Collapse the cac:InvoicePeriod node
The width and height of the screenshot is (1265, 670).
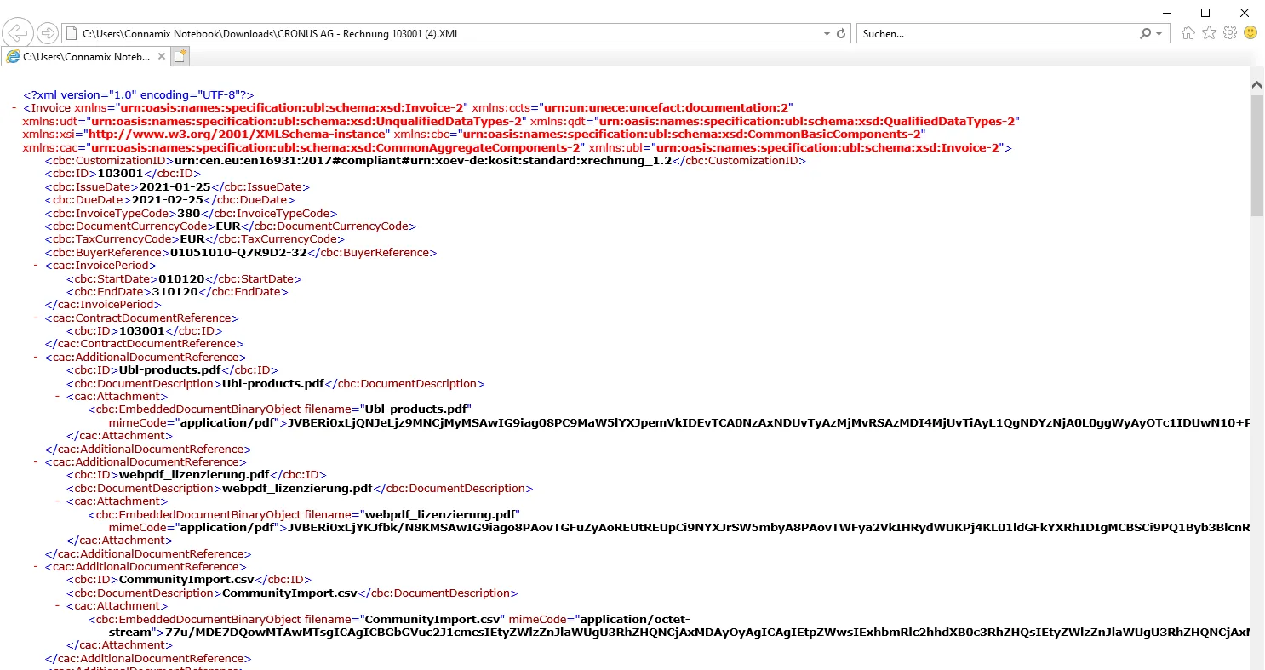click(x=36, y=266)
